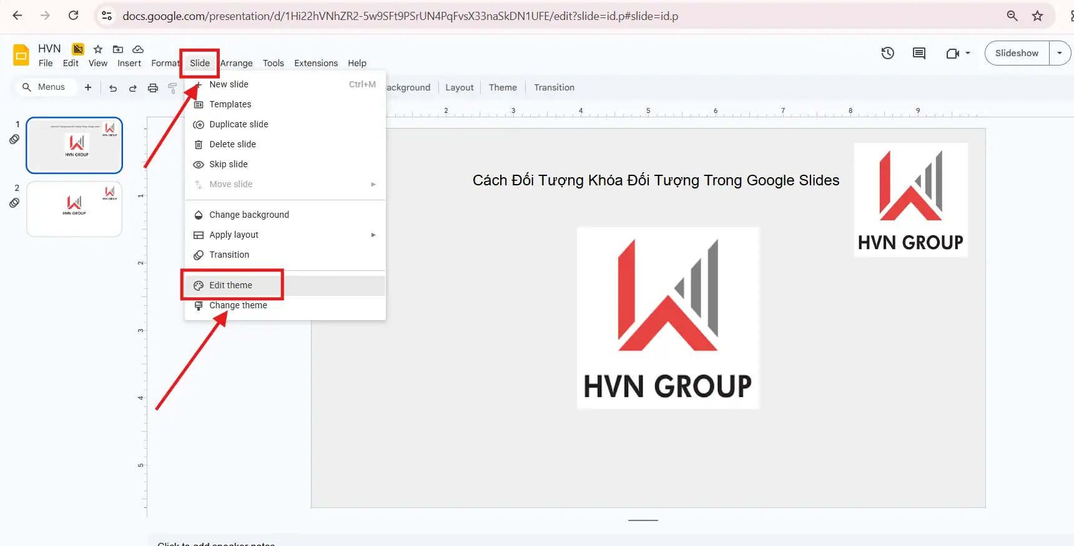Select Change theme
This screenshot has width=1074, height=546.
(285, 305)
